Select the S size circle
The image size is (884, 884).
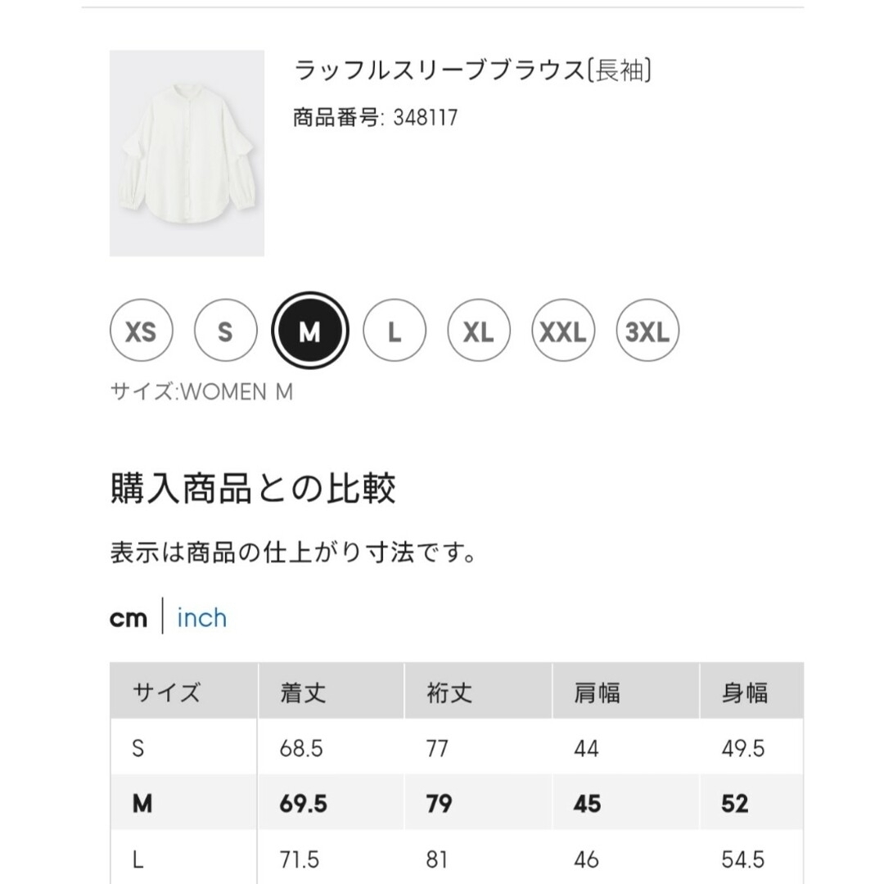[x=226, y=331]
